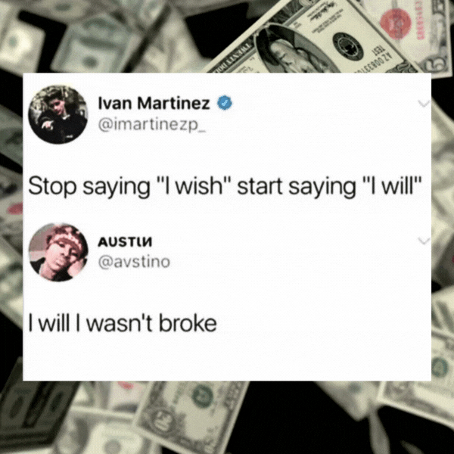Viewport: 454px width, 454px height.
Task: Expand the chevron menu on Ivan's tweet
Action: (424, 104)
